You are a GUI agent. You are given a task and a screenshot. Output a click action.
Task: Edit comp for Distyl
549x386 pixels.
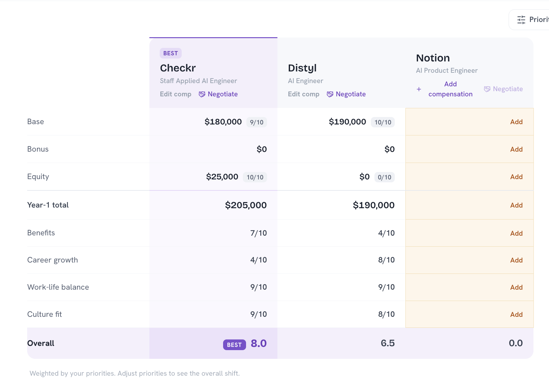(x=304, y=94)
